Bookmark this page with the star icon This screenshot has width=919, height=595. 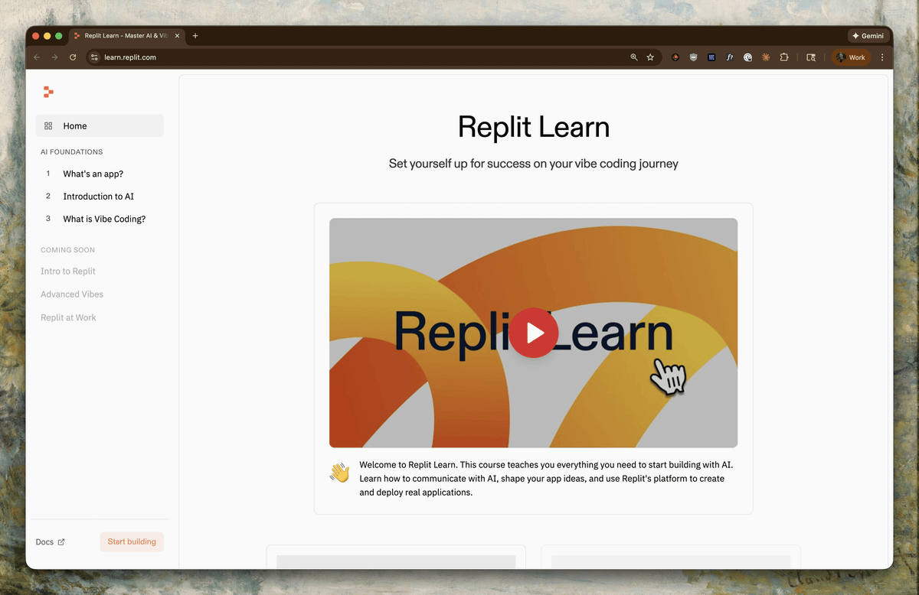tap(650, 57)
